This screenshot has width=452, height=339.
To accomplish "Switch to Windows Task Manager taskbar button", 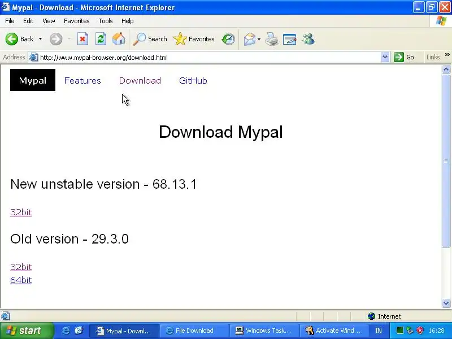I will (264, 331).
